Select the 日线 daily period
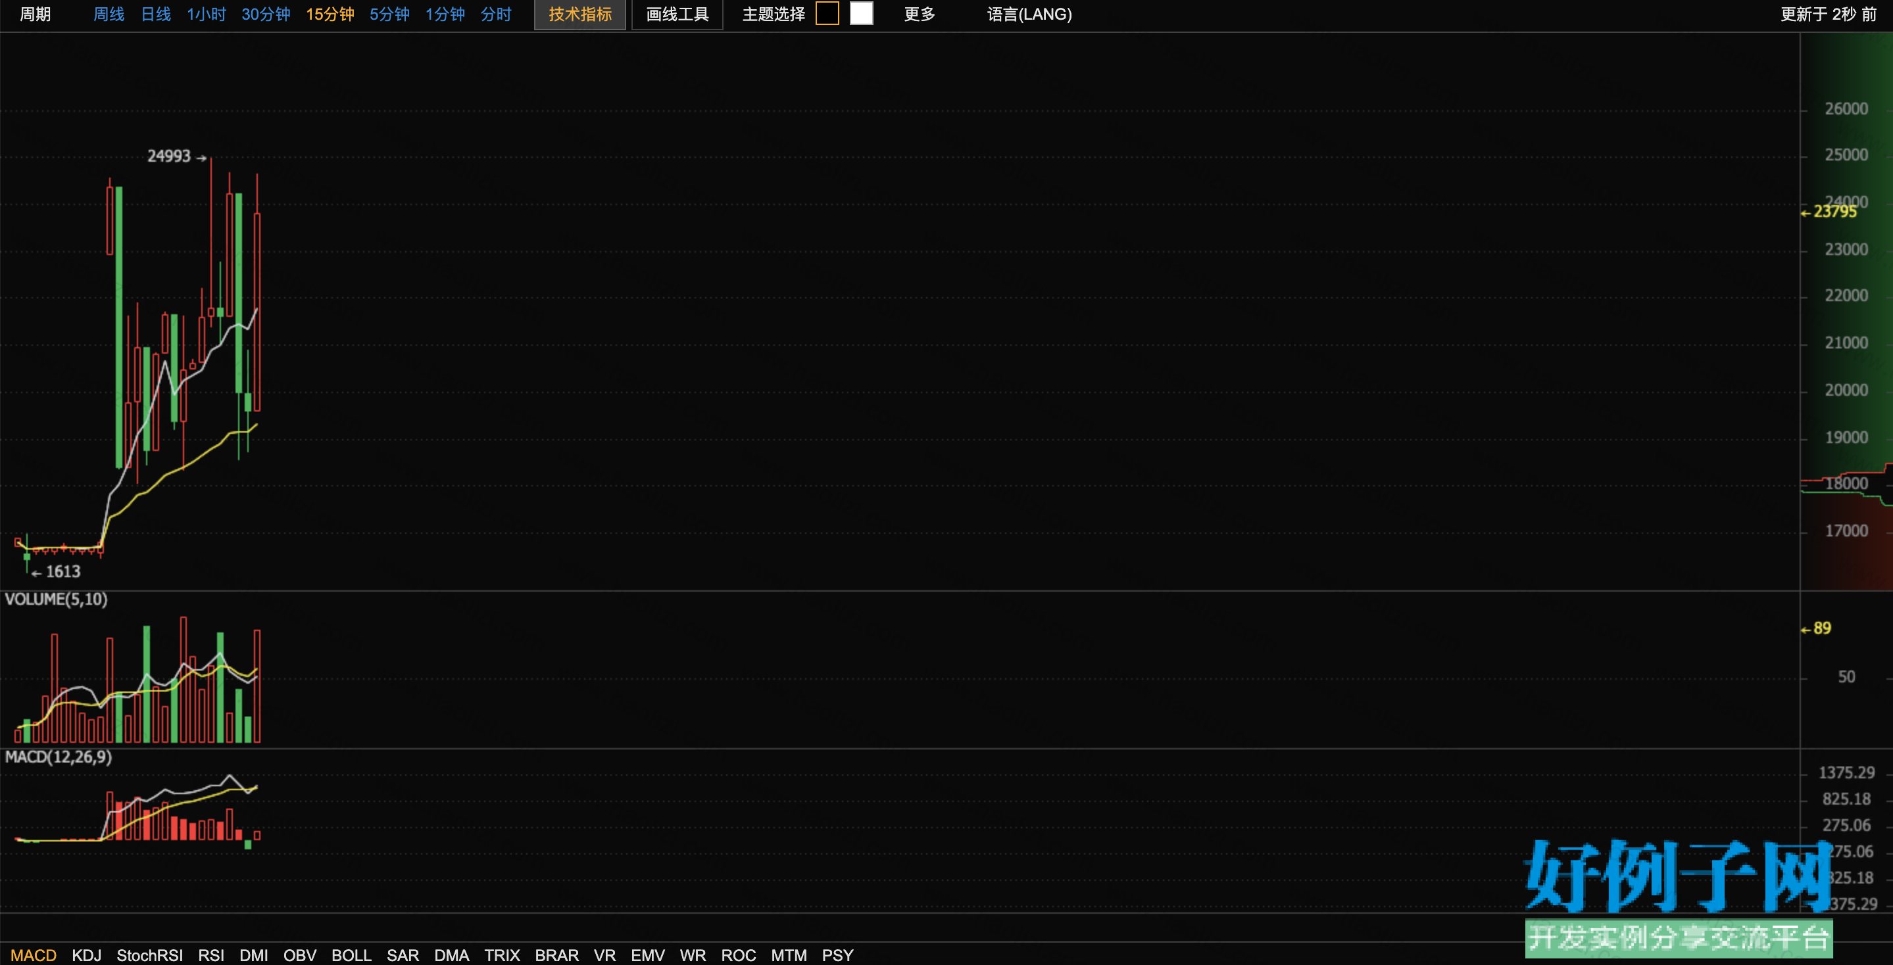 pos(156,14)
